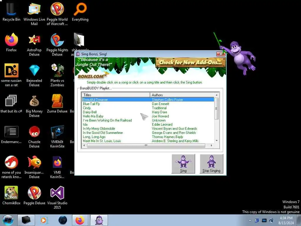This screenshot has height=226, width=301.
Task: Select Meet Me In St. Louis, Louis
Action: pos(102,141)
